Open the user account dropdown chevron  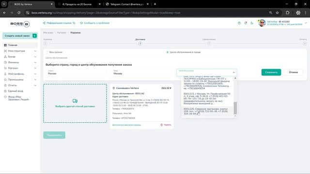click(x=306, y=23)
